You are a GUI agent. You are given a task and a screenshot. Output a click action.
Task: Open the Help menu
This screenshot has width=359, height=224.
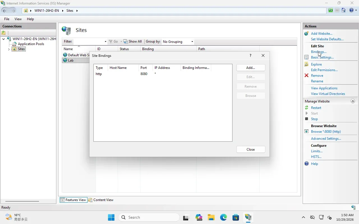(x=30, y=19)
